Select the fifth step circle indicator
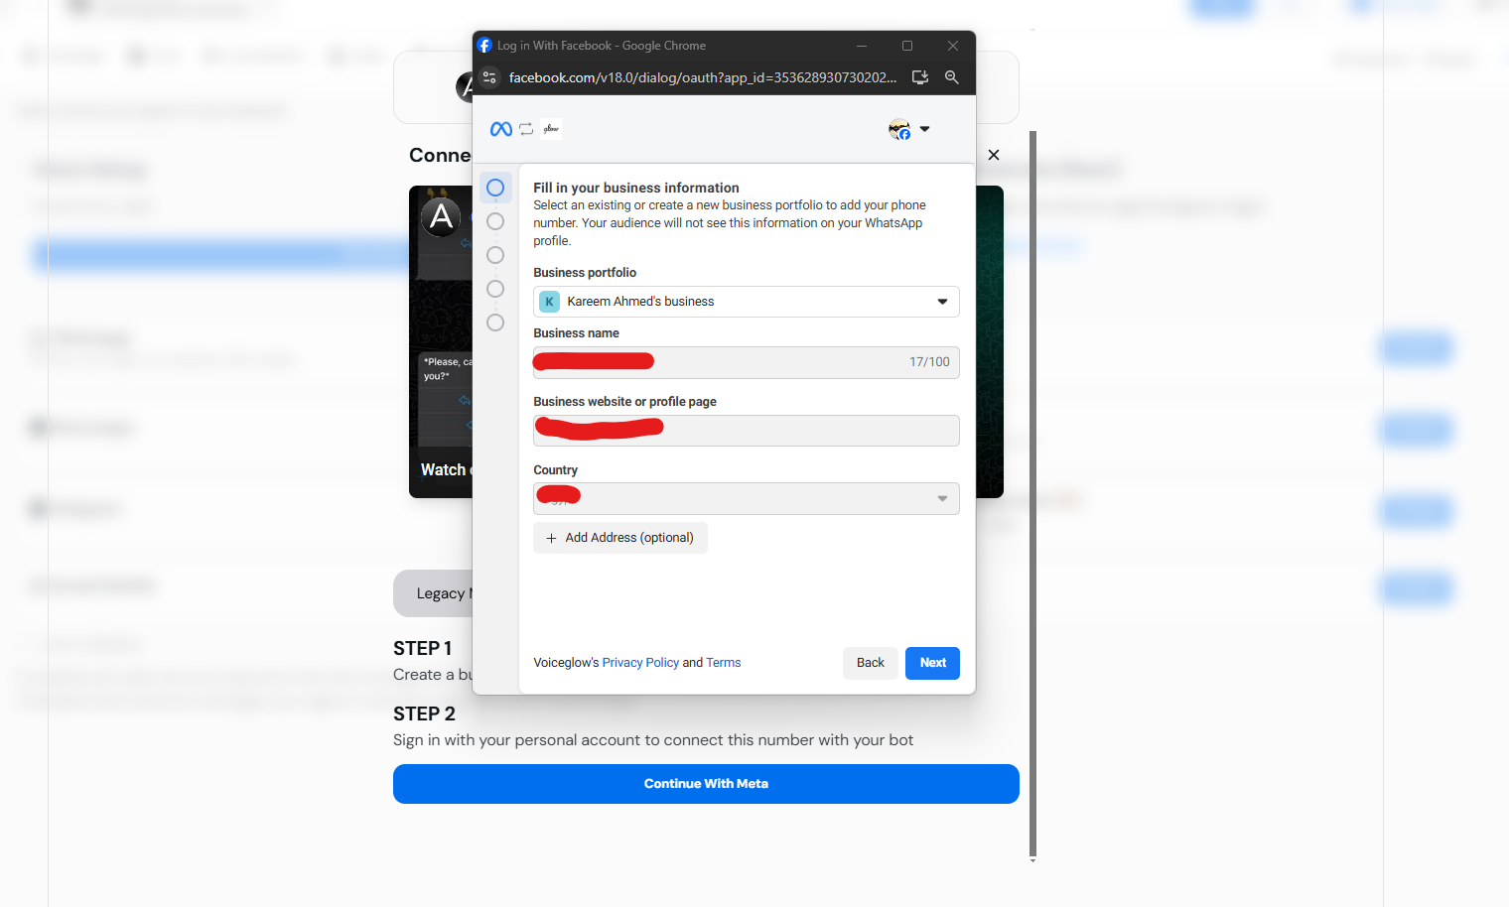 pos(495,323)
